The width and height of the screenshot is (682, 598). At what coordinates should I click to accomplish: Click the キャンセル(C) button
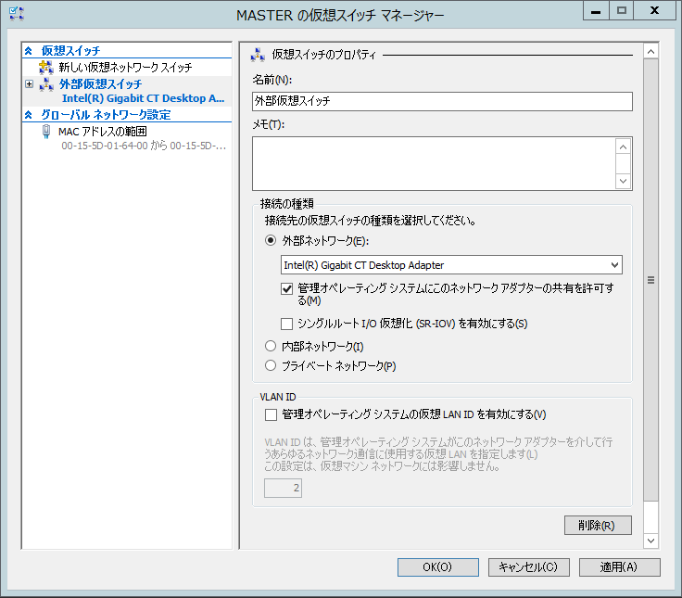point(528,567)
